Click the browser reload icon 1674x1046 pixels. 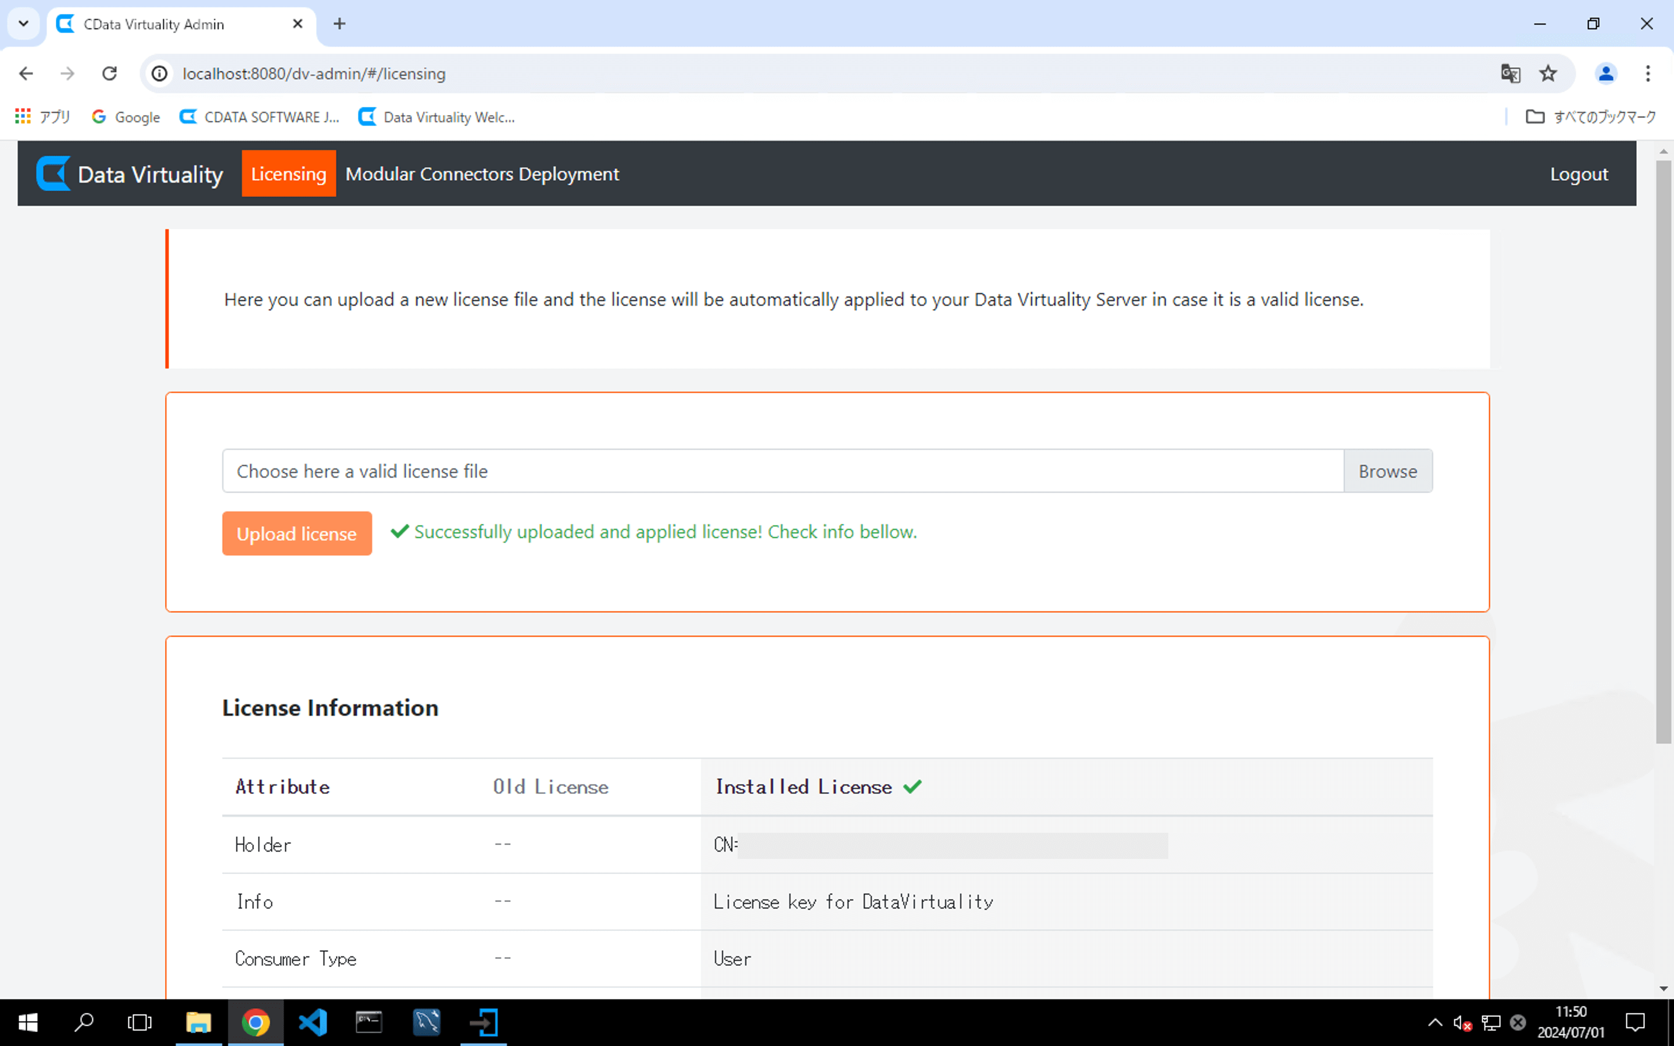tap(109, 73)
